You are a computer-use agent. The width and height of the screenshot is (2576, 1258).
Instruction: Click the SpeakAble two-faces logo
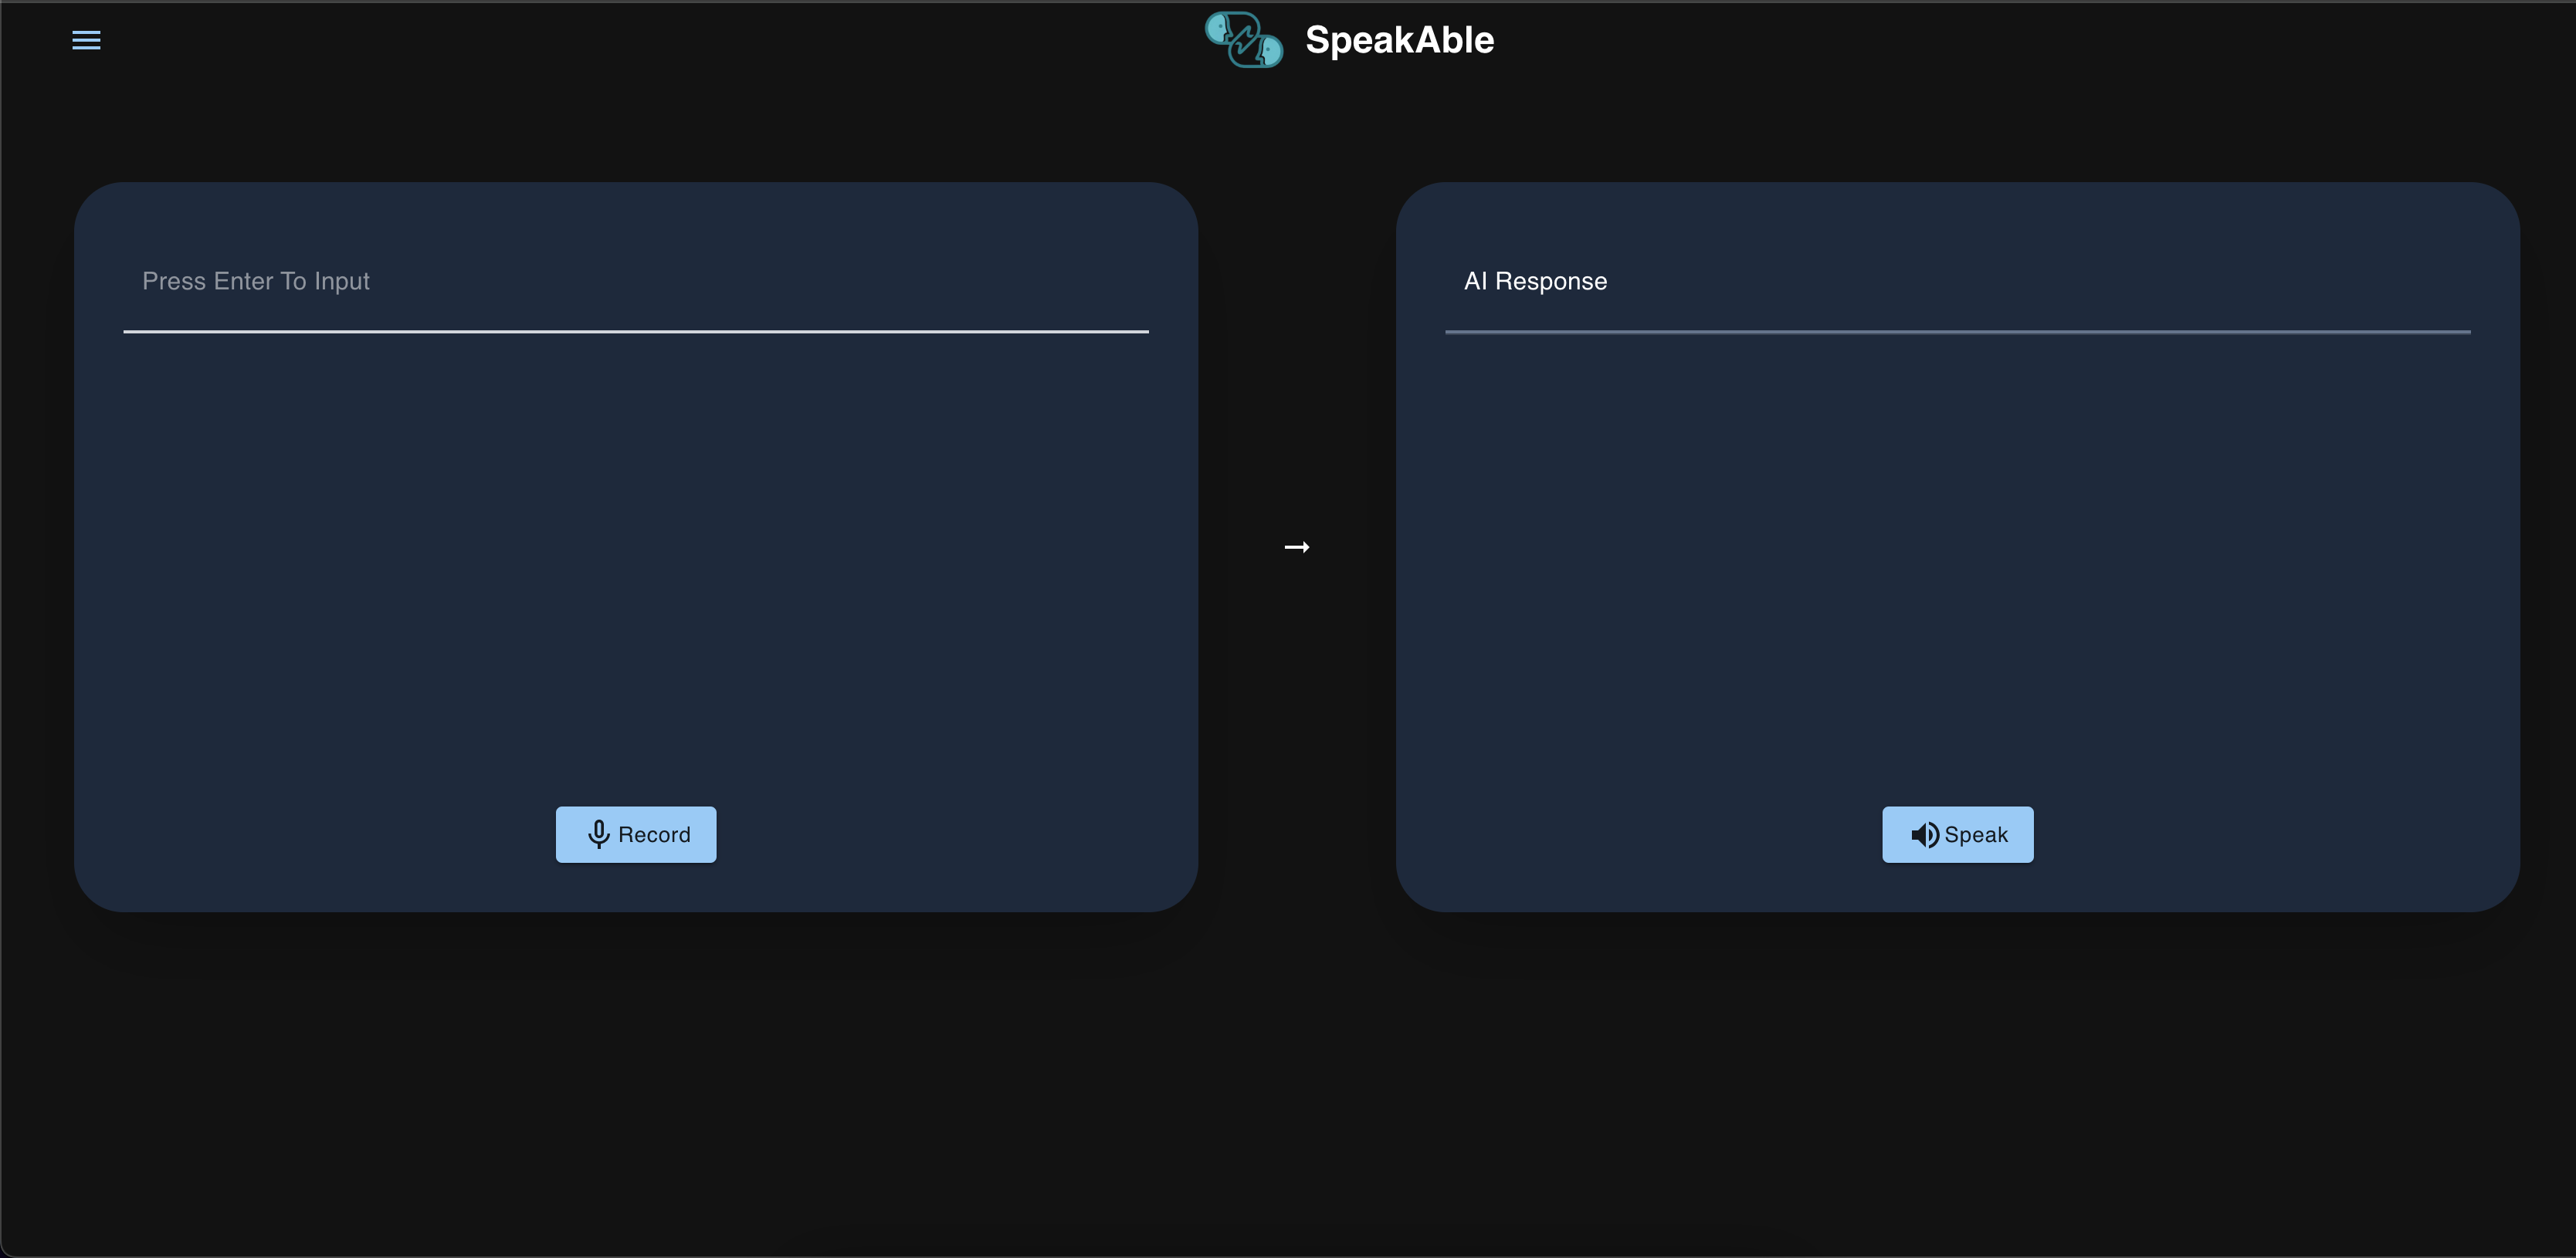(1243, 40)
